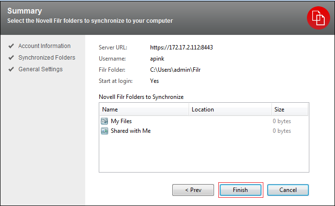
Task: Sort folders by the Size column
Action: 289,110
